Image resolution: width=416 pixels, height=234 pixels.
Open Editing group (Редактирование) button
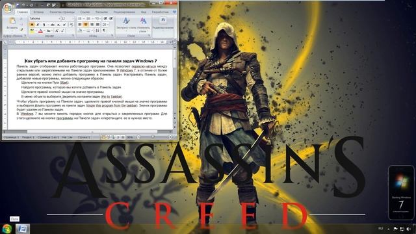(x=163, y=23)
